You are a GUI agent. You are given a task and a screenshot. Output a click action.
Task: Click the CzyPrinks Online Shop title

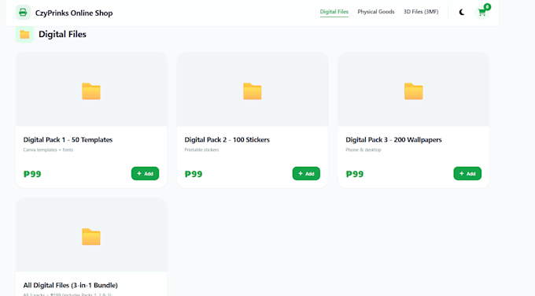tap(74, 13)
